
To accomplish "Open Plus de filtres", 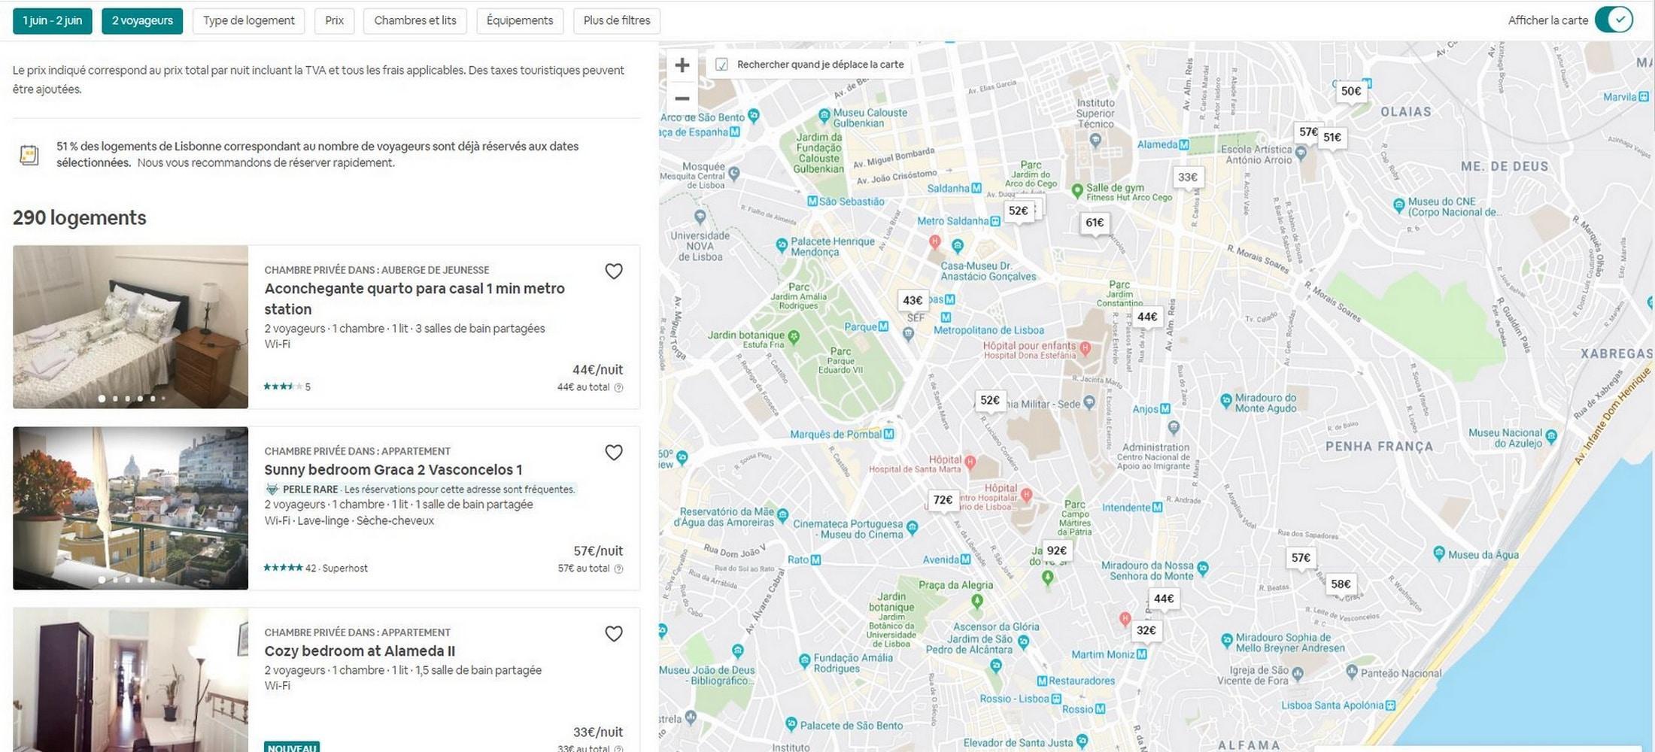I will pos(617,21).
